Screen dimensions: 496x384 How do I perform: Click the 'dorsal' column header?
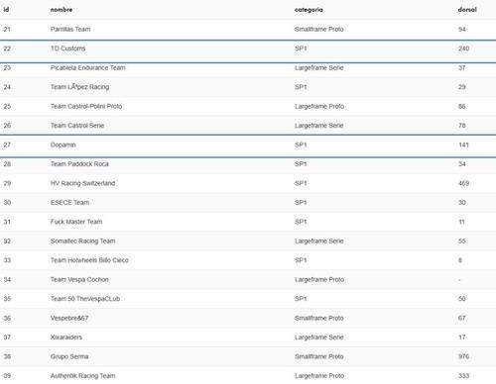click(x=467, y=10)
